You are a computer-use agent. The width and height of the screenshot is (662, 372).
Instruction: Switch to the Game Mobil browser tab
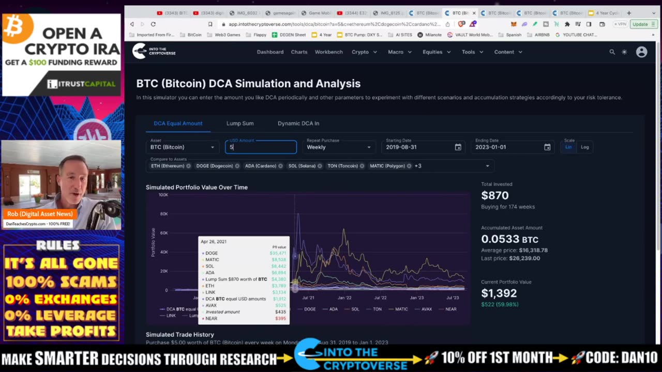click(317, 13)
